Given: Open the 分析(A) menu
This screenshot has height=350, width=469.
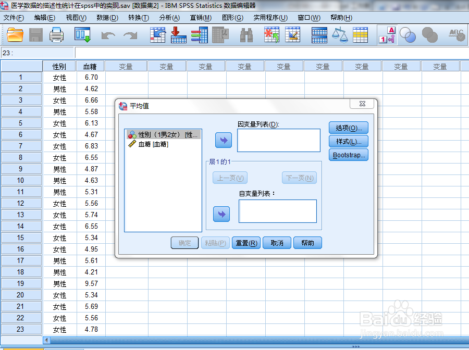Looking at the screenshot, I should pos(169,18).
